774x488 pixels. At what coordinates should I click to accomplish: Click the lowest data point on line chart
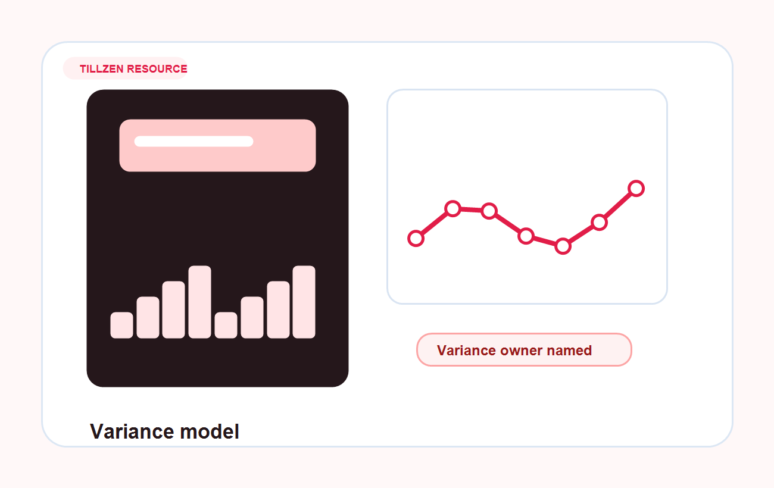click(563, 246)
